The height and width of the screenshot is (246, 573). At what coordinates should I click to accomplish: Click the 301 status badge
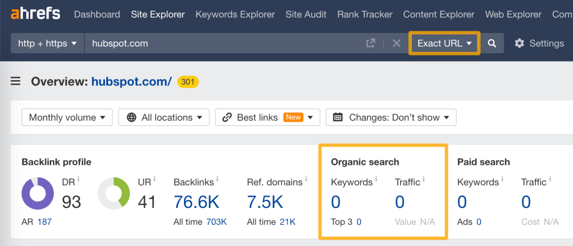188,81
